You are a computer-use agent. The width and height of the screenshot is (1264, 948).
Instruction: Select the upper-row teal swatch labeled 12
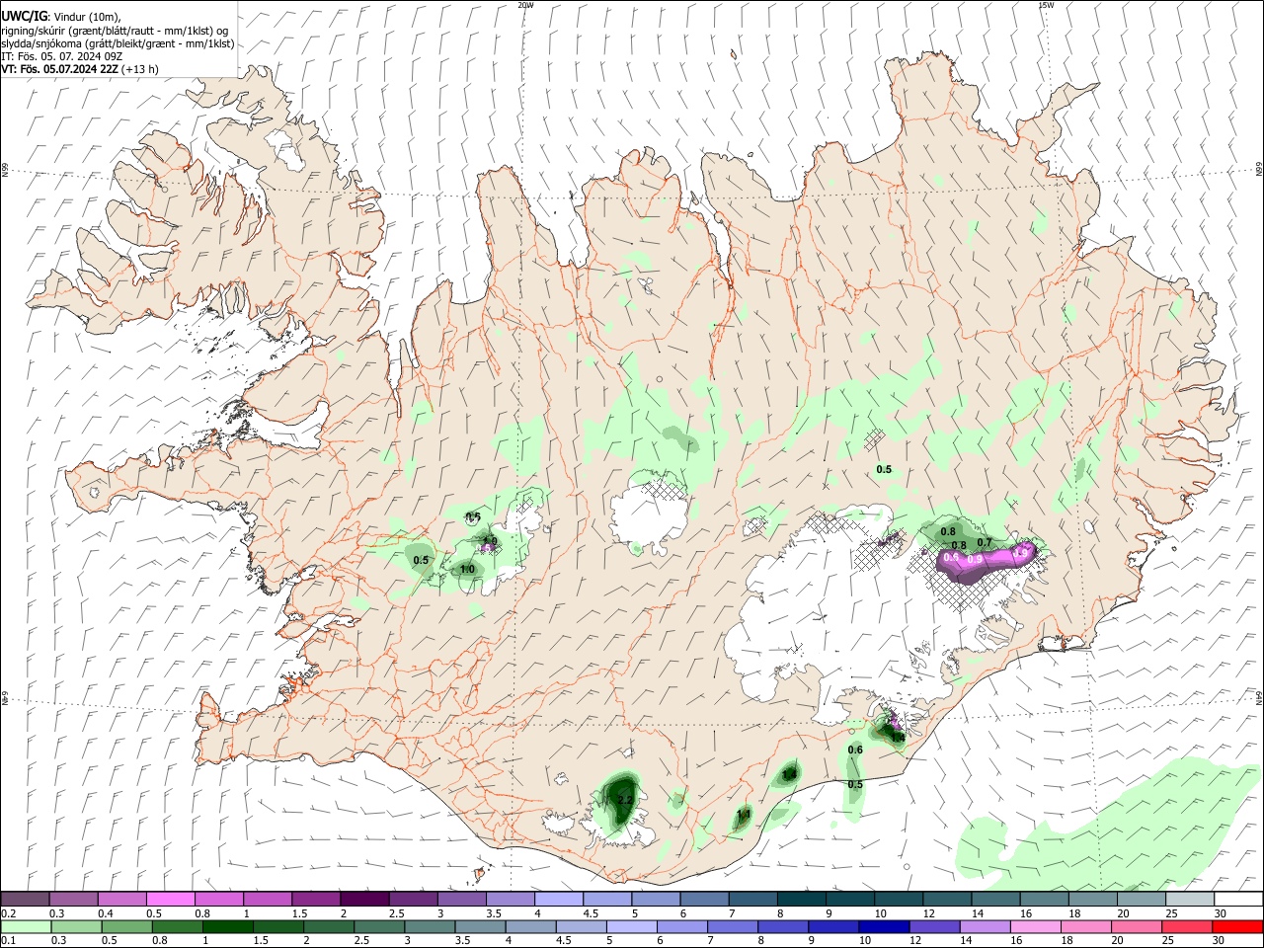(x=947, y=899)
